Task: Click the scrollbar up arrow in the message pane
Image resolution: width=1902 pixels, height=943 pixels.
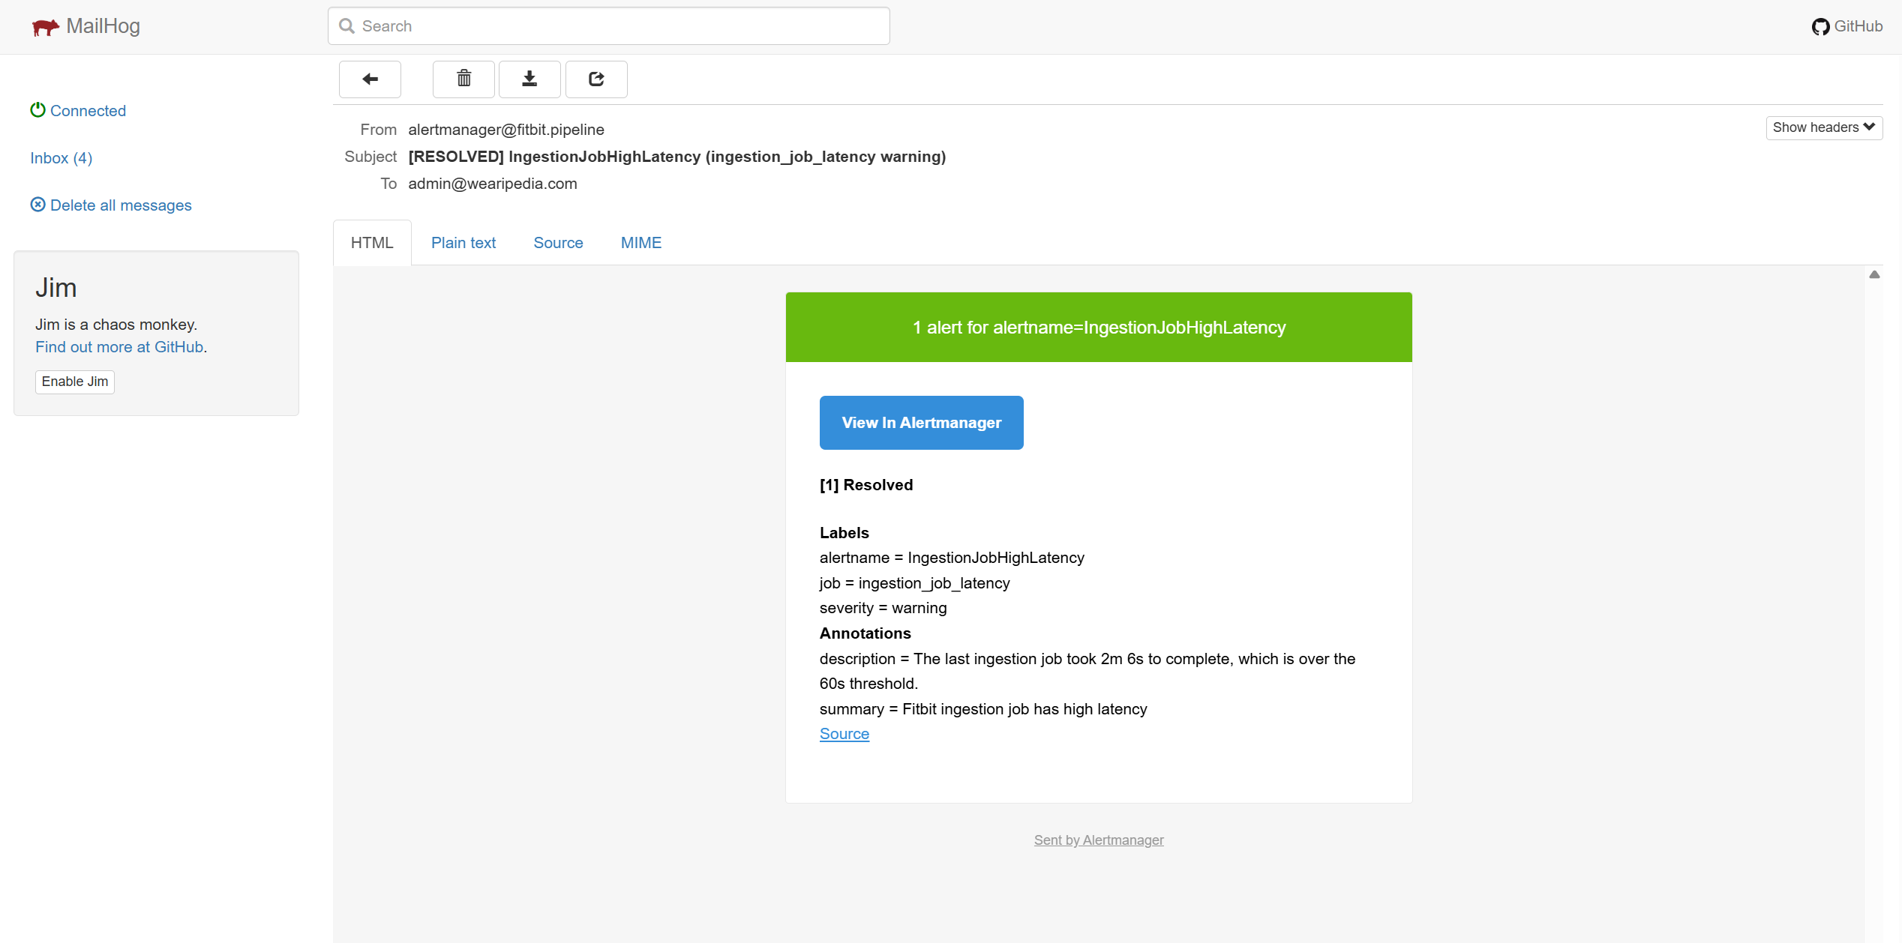Action: (x=1874, y=274)
